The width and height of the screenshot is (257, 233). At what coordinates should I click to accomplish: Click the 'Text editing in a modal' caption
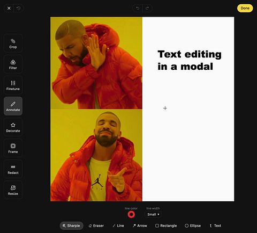190,60
